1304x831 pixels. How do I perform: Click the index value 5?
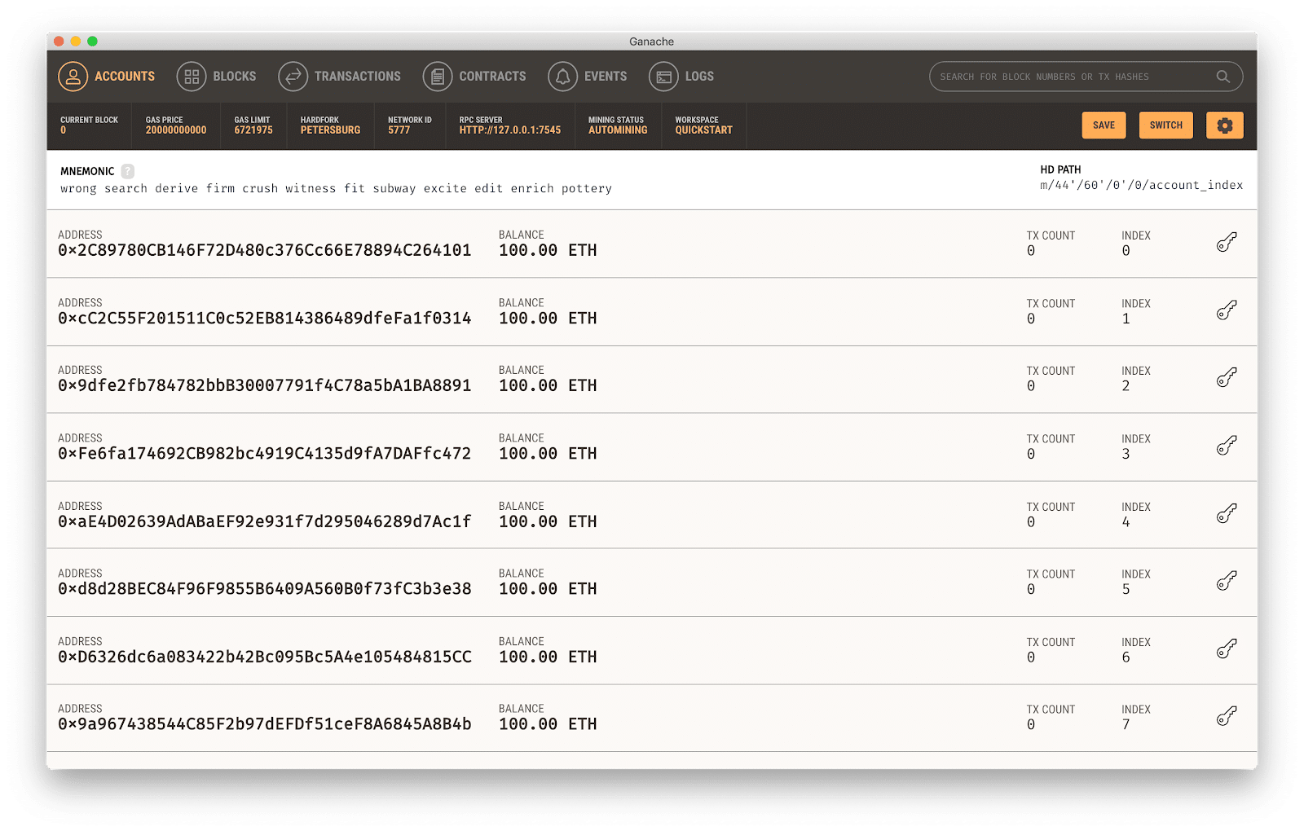[1126, 589]
